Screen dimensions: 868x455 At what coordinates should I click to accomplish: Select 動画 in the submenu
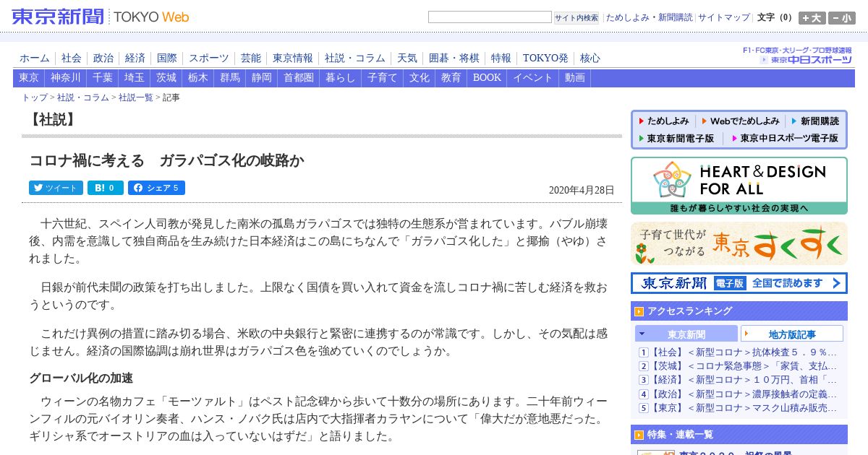575,78
